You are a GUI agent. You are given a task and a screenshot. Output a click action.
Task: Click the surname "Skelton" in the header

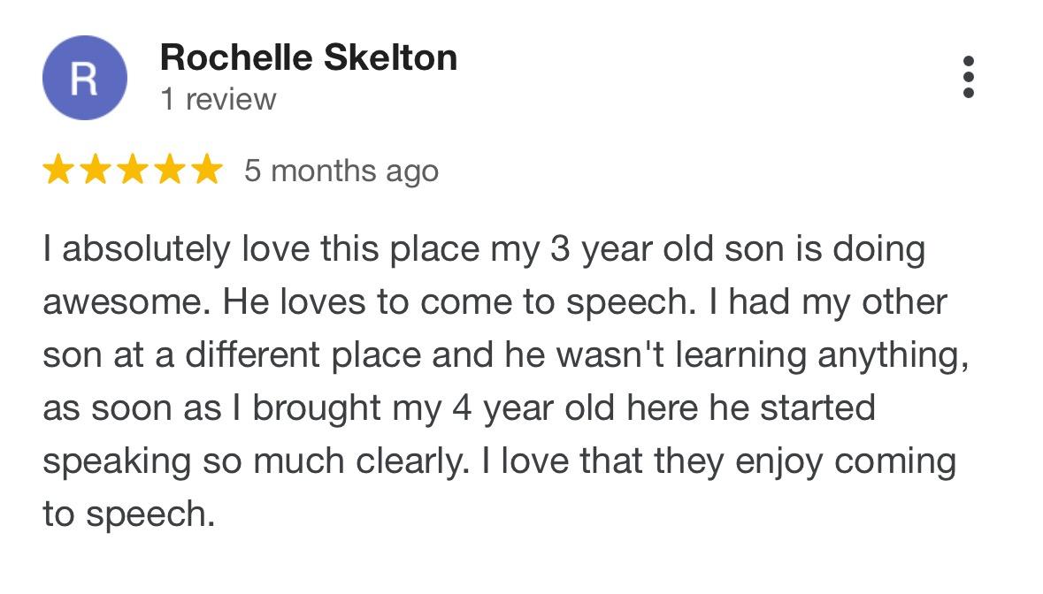(x=390, y=57)
